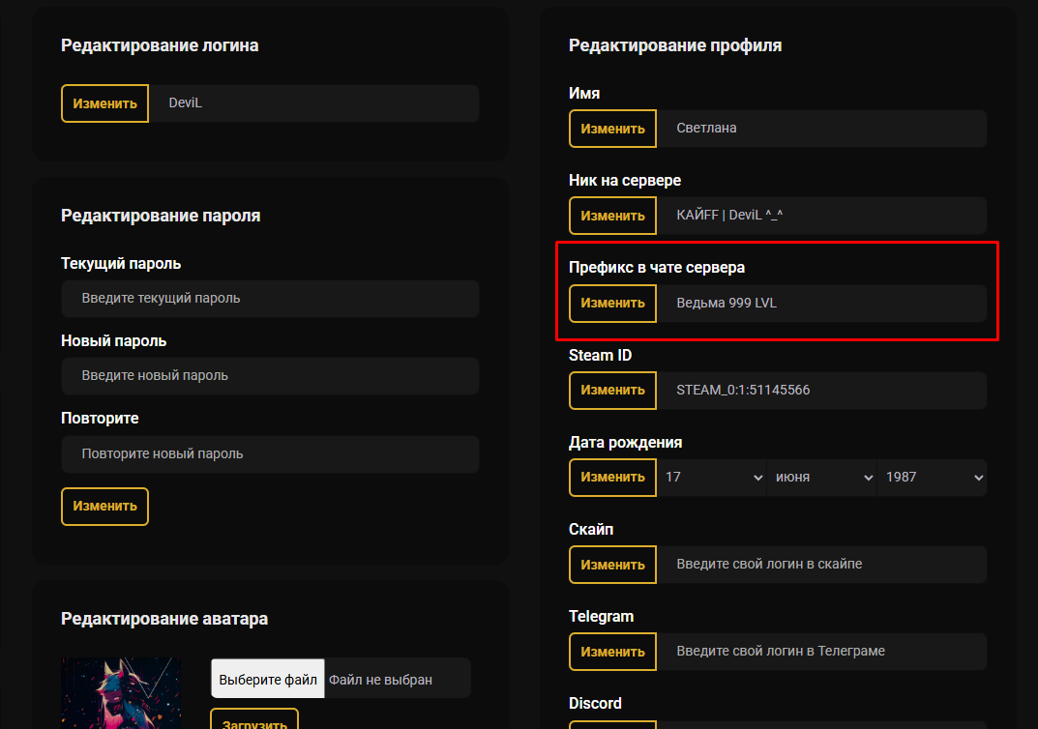Screen dimensions: 1038x729
Task: Click the Повторите label
Action: [100, 418]
